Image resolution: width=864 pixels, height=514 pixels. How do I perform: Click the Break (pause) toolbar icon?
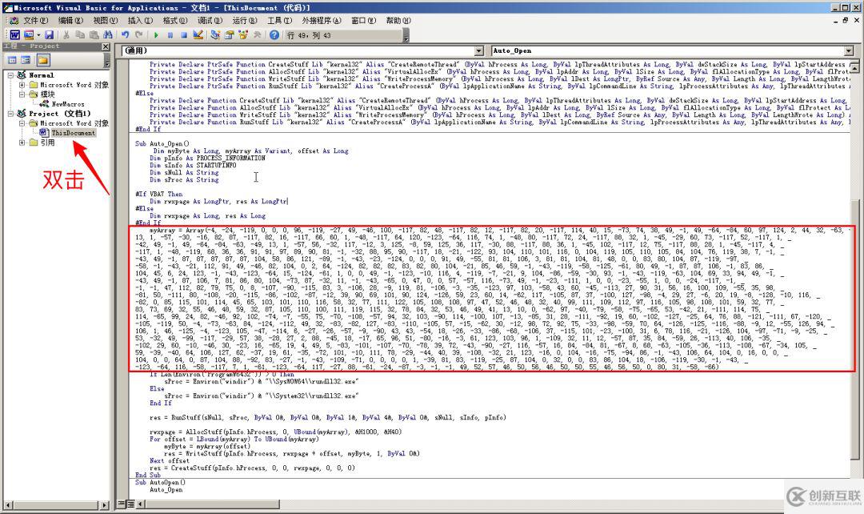[170, 34]
